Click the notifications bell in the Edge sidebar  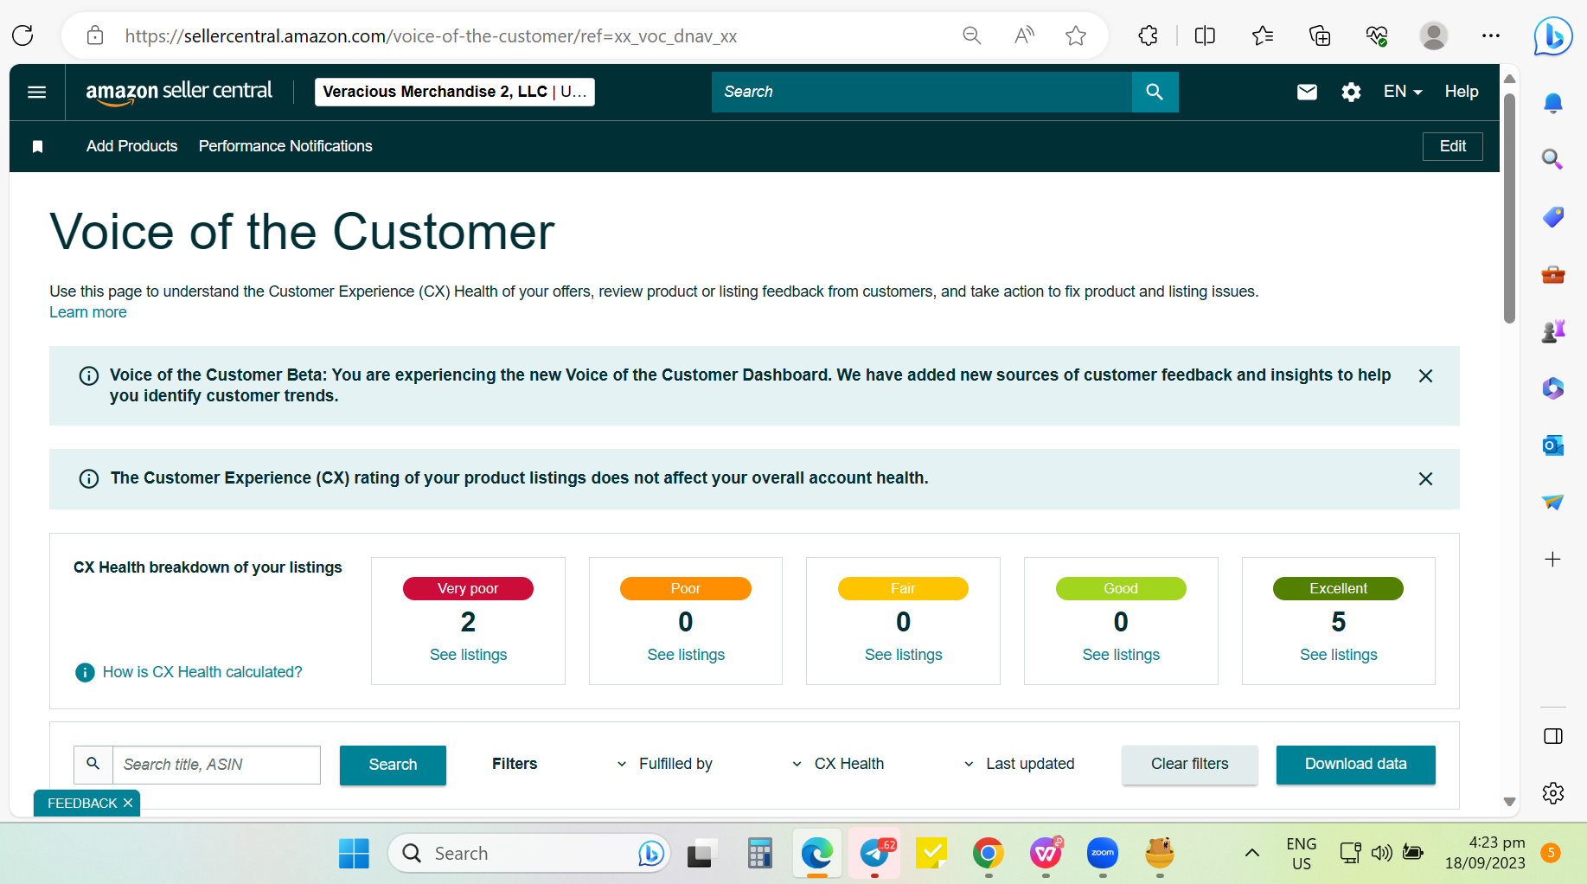pos(1553,103)
